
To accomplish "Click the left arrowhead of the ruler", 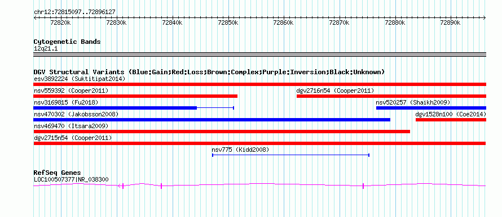I will pyautogui.click(x=34, y=18).
